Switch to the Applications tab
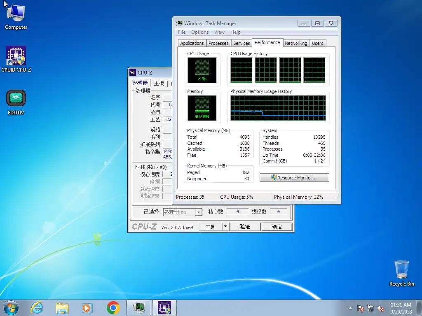Image resolution: width=422 pixels, height=316 pixels. 192,43
